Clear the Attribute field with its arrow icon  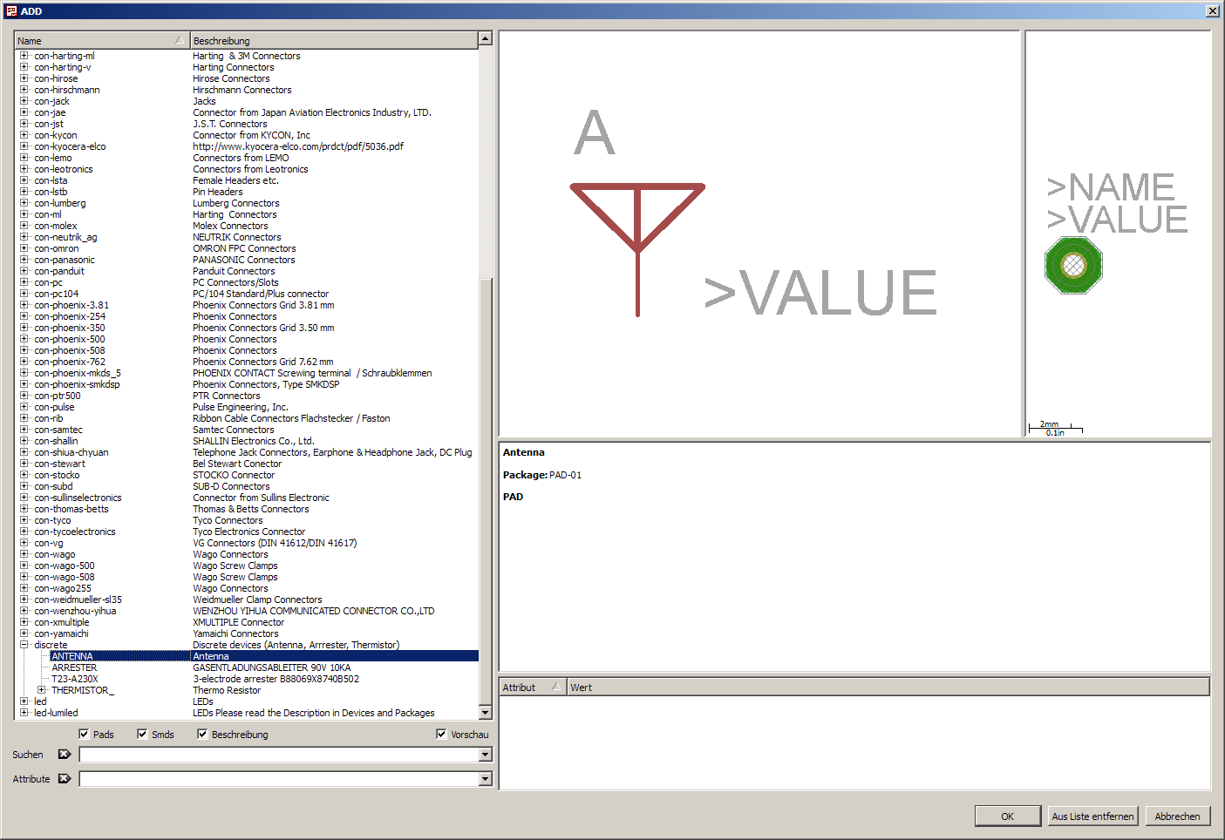[65, 779]
